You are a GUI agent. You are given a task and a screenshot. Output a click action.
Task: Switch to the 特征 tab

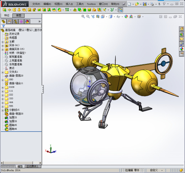pyautogui.click(x=7, y=15)
